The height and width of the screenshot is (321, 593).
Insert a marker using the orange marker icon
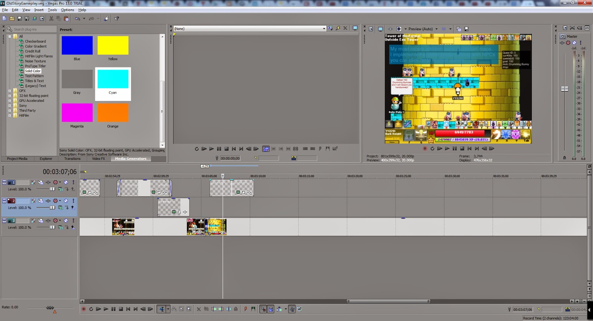click(x=245, y=309)
